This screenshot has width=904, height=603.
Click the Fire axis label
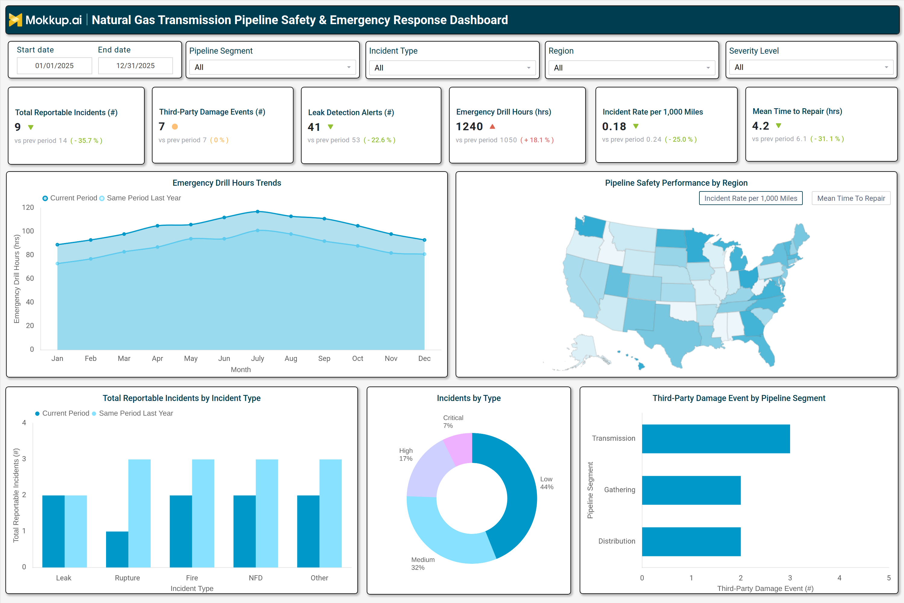192,578
